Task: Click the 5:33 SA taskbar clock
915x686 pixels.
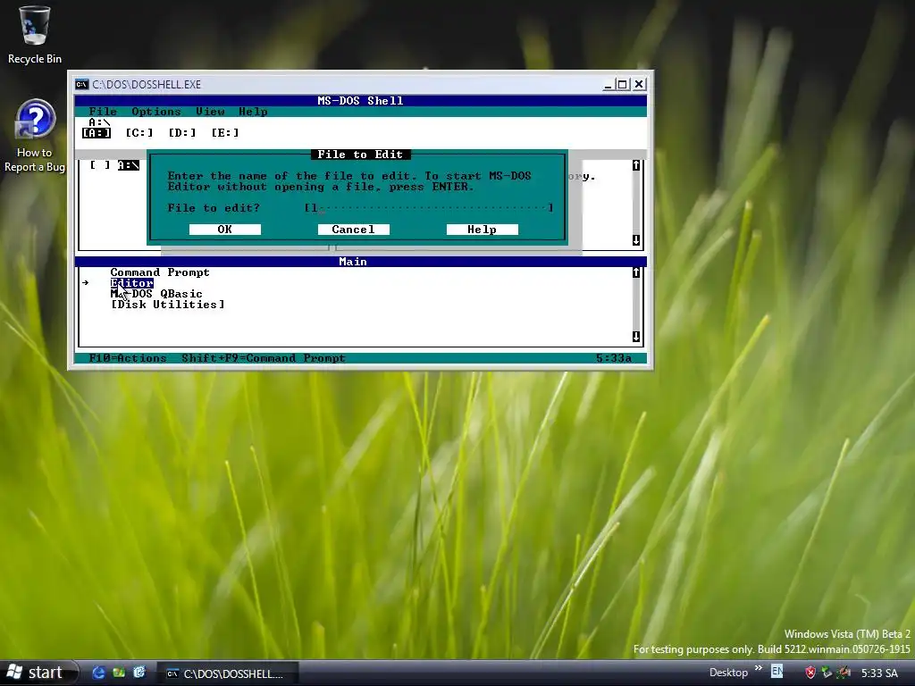Action: (879, 673)
